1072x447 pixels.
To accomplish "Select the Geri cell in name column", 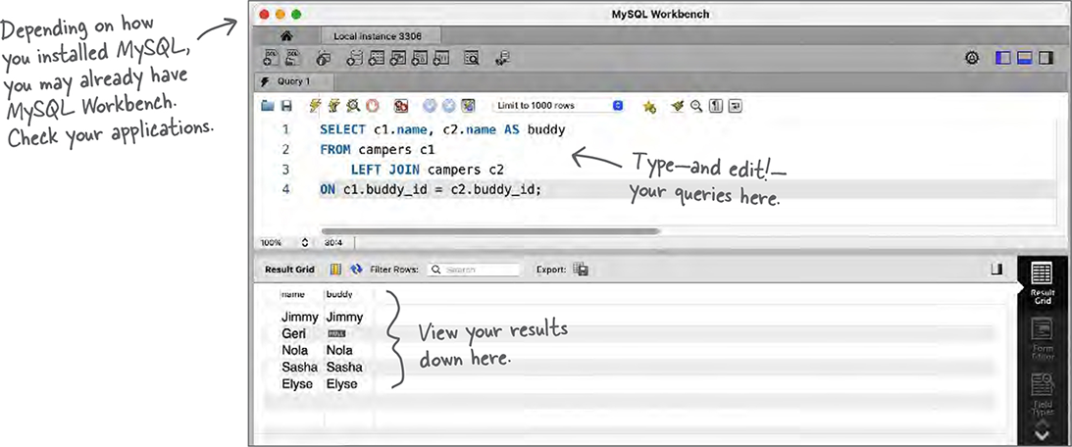I will click(x=294, y=333).
